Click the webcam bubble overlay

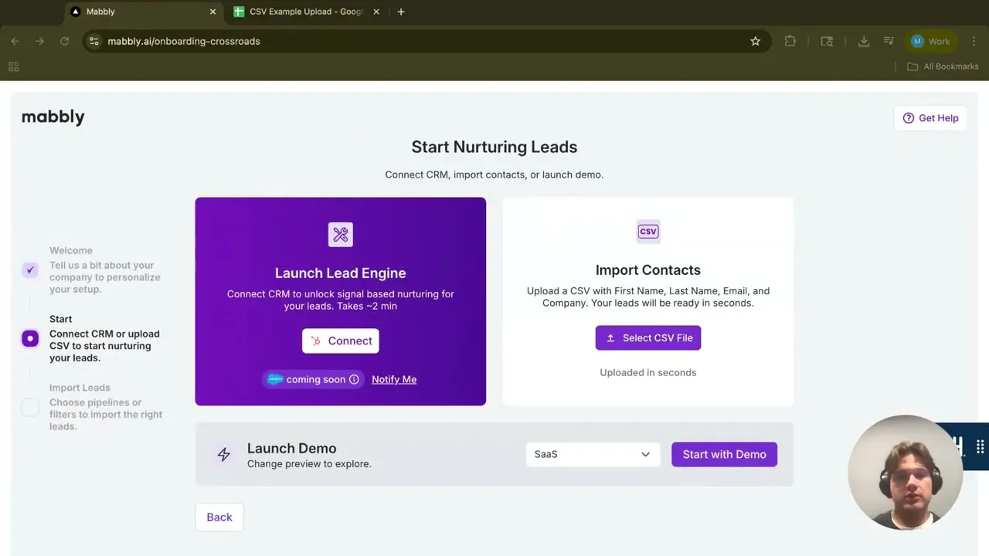coord(905,473)
